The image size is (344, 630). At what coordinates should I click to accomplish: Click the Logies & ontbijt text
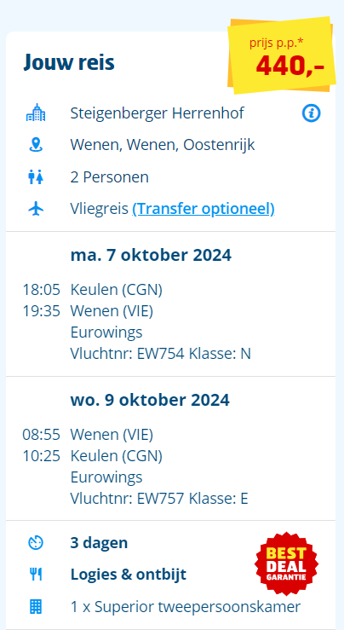click(x=129, y=575)
